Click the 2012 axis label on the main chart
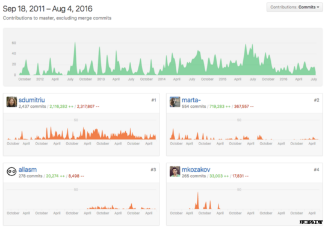 click(40, 79)
